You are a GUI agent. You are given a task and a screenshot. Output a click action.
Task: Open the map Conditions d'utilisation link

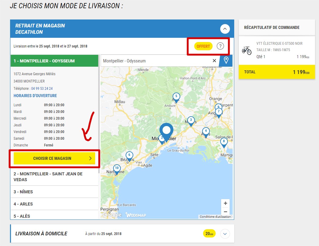click(x=215, y=217)
